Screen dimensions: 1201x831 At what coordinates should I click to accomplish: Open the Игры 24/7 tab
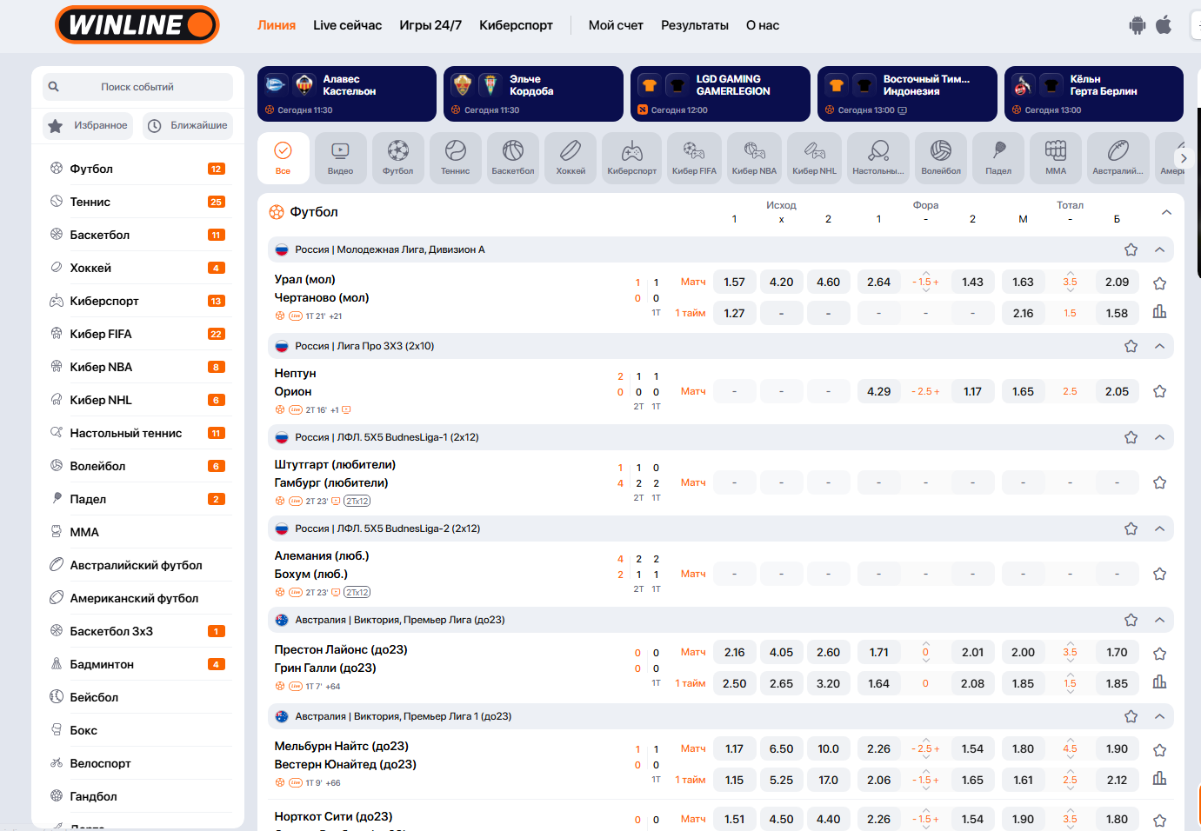[x=430, y=25]
